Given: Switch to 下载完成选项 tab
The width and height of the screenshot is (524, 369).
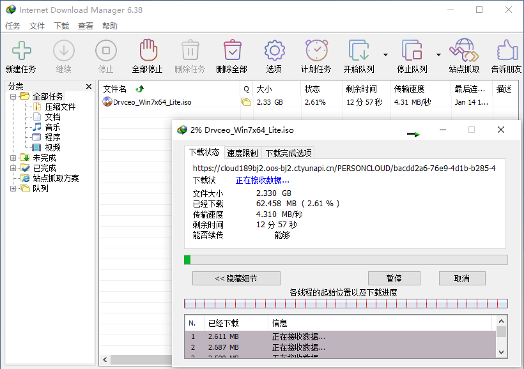Looking at the screenshot, I should [x=288, y=153].
